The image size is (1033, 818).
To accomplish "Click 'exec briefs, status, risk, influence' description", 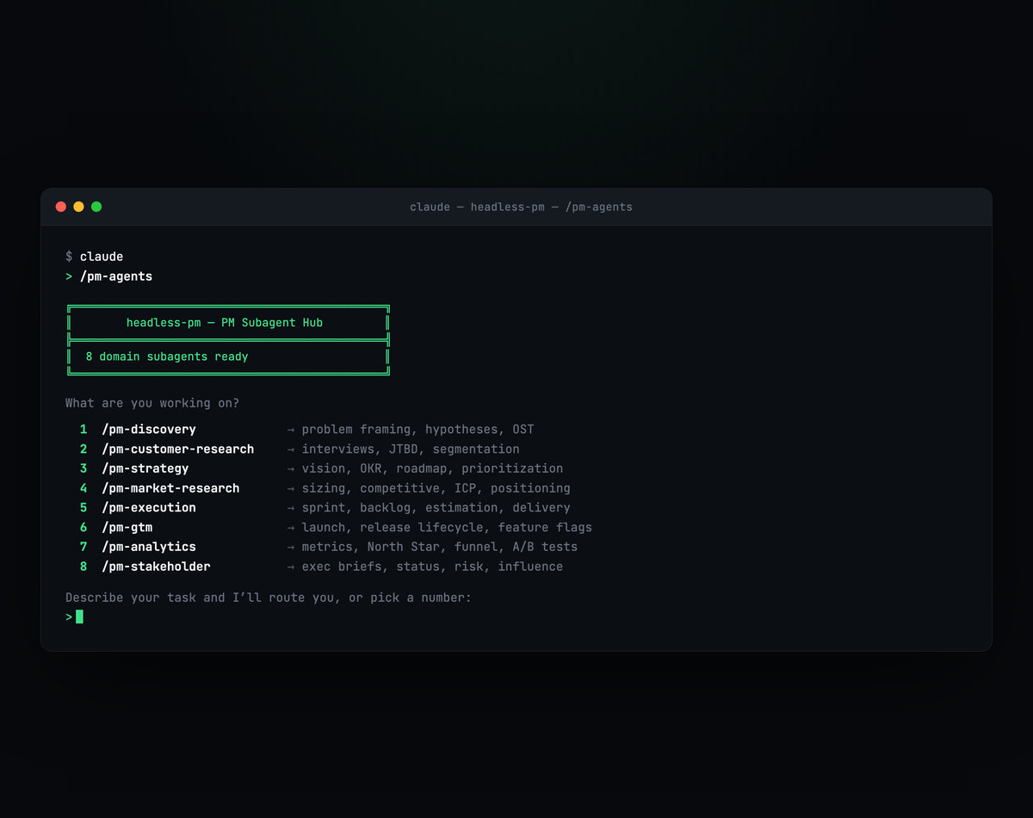I will (432, 567).
